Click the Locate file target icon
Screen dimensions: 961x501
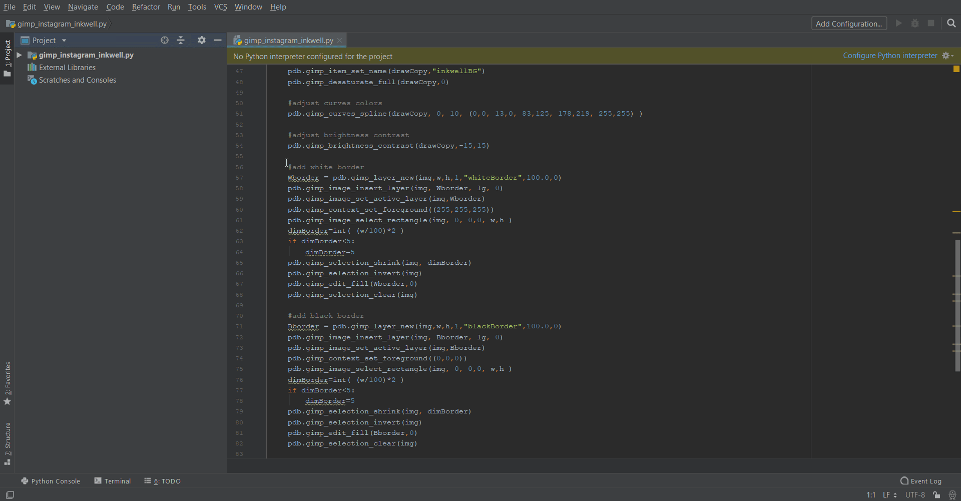click(x=165, y=40)
